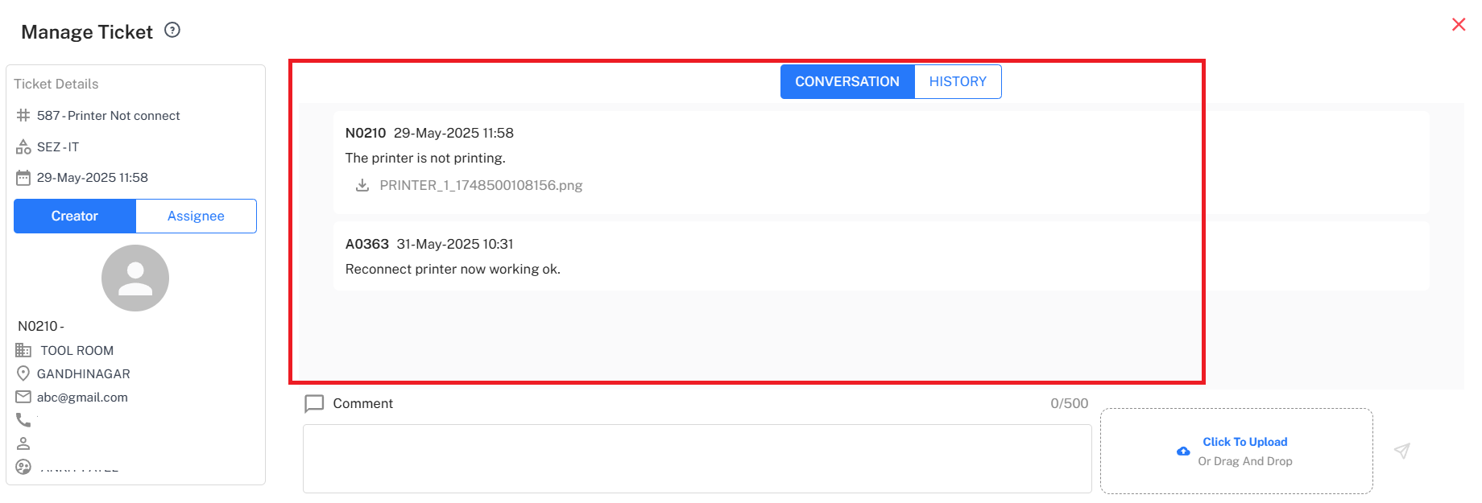Click the creator's avatar picture
The height and width of the screenshot is (503, 1482).
click(135, 278)
